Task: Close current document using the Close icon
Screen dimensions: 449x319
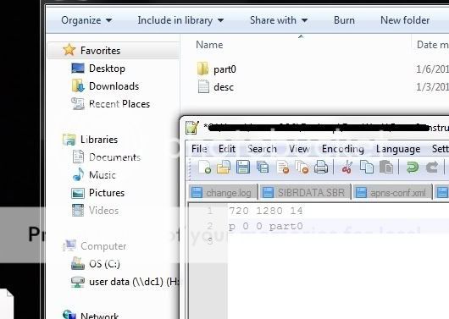Action: 282,167
